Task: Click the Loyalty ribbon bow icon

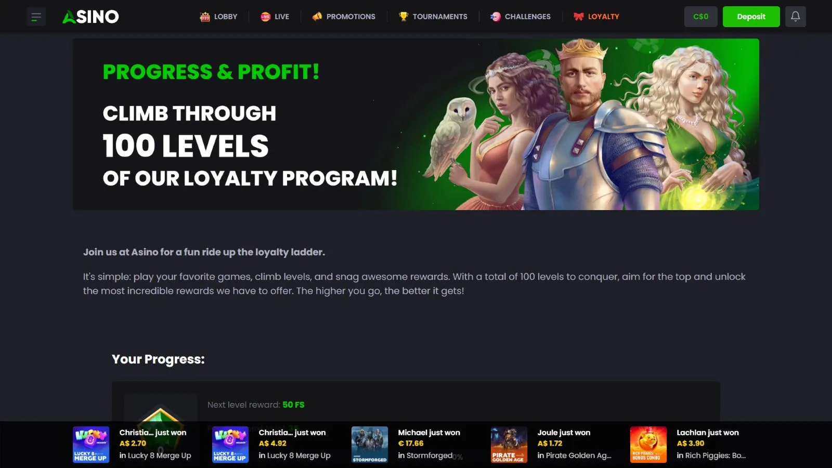Action: tap(579, 17)
